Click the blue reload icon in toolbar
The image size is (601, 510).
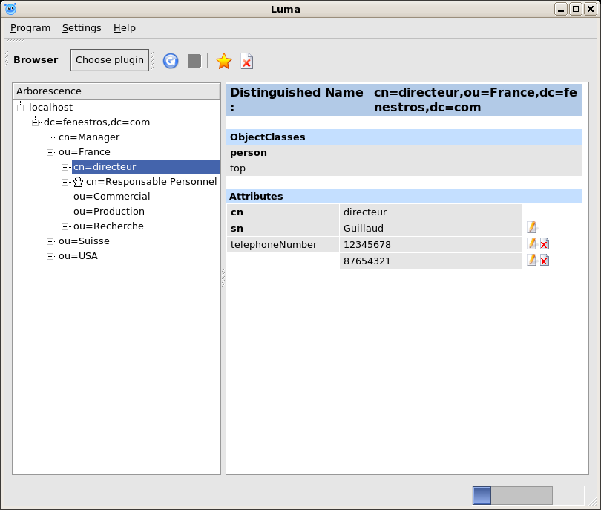point(171,61)
